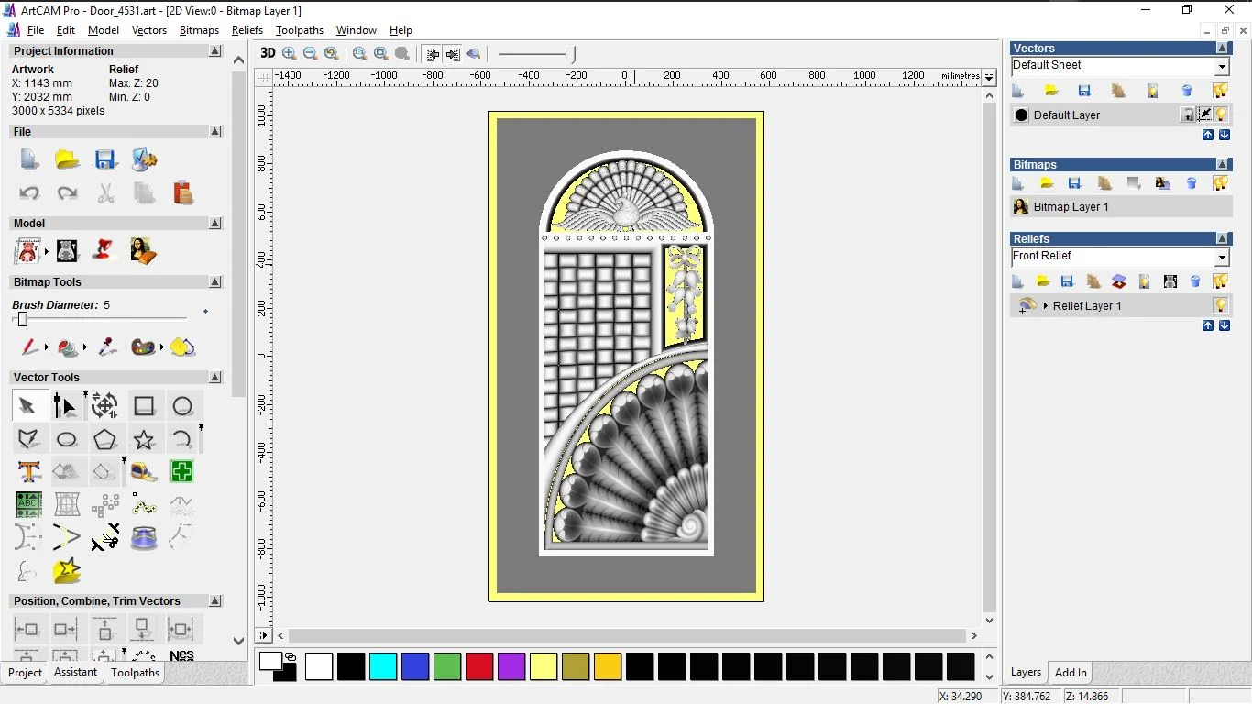
Task: Open the Add In tab
Action: pos(1070,672)
